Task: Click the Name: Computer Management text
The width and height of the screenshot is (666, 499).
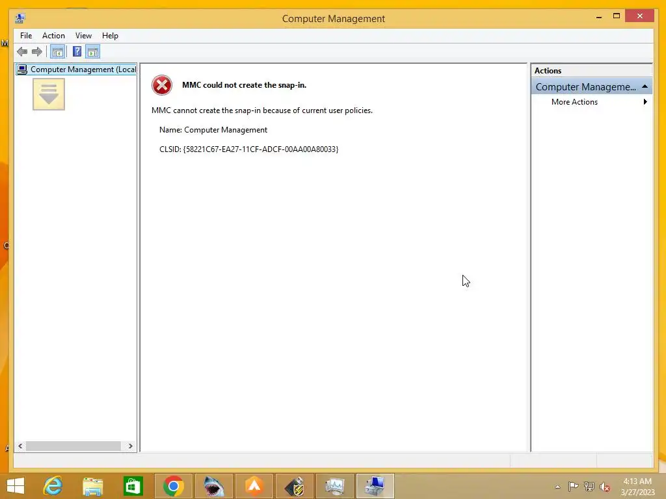Action: [x=213, y=130]
